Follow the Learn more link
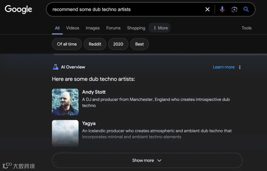267x171 pixels. [224, 67]
